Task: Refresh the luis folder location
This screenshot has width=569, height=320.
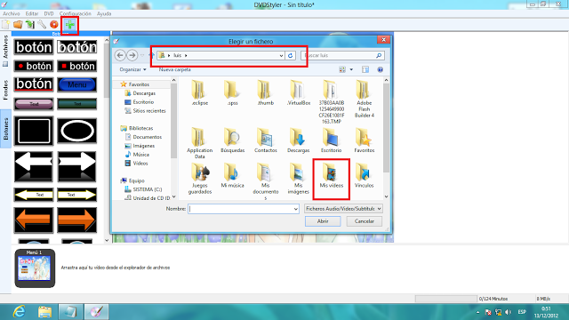Action: tap(290, 55)
